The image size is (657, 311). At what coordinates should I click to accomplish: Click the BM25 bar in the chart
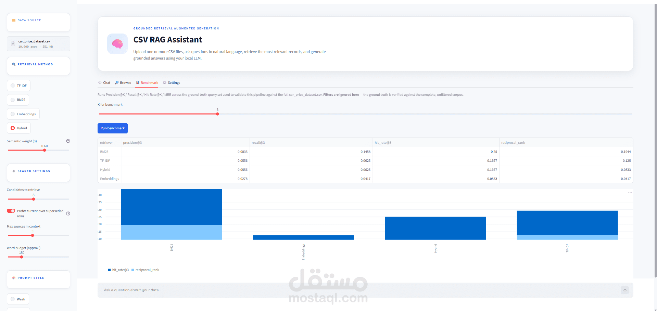pyautogui.click(x=172, y=214)
